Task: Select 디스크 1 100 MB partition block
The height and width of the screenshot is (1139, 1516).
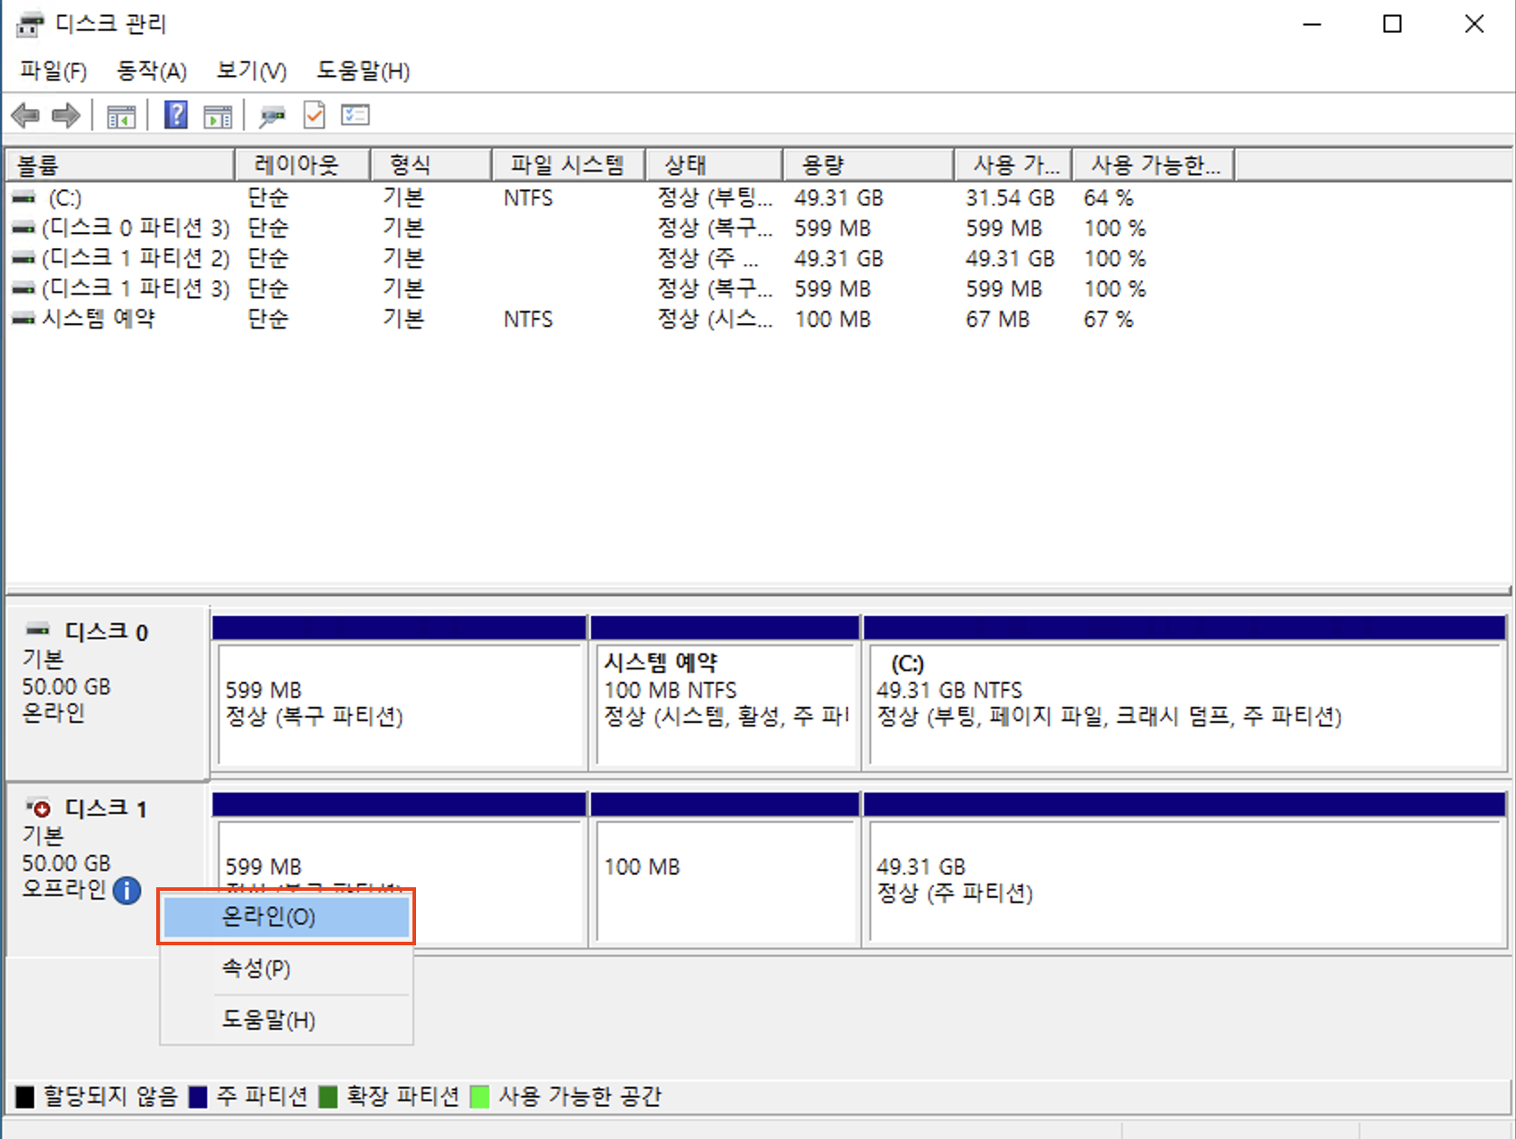Action: coord(725,869)
